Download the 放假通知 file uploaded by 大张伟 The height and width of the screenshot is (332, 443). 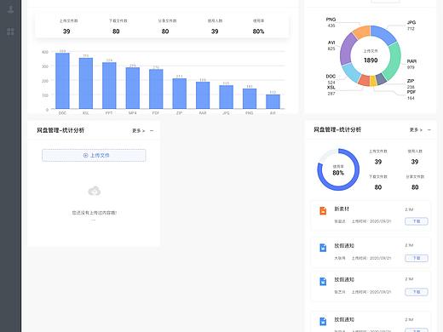[417, 258]
